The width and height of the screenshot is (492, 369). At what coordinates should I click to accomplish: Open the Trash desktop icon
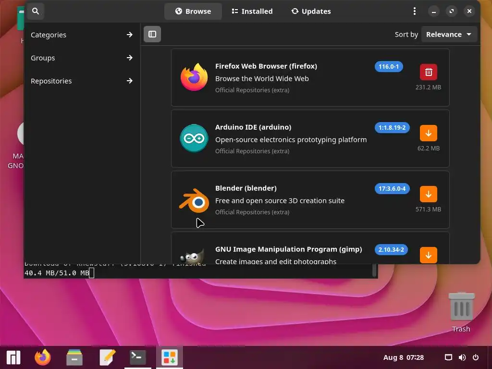461,312
